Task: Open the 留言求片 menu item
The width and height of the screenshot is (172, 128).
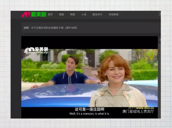Action: click(97, 14)
